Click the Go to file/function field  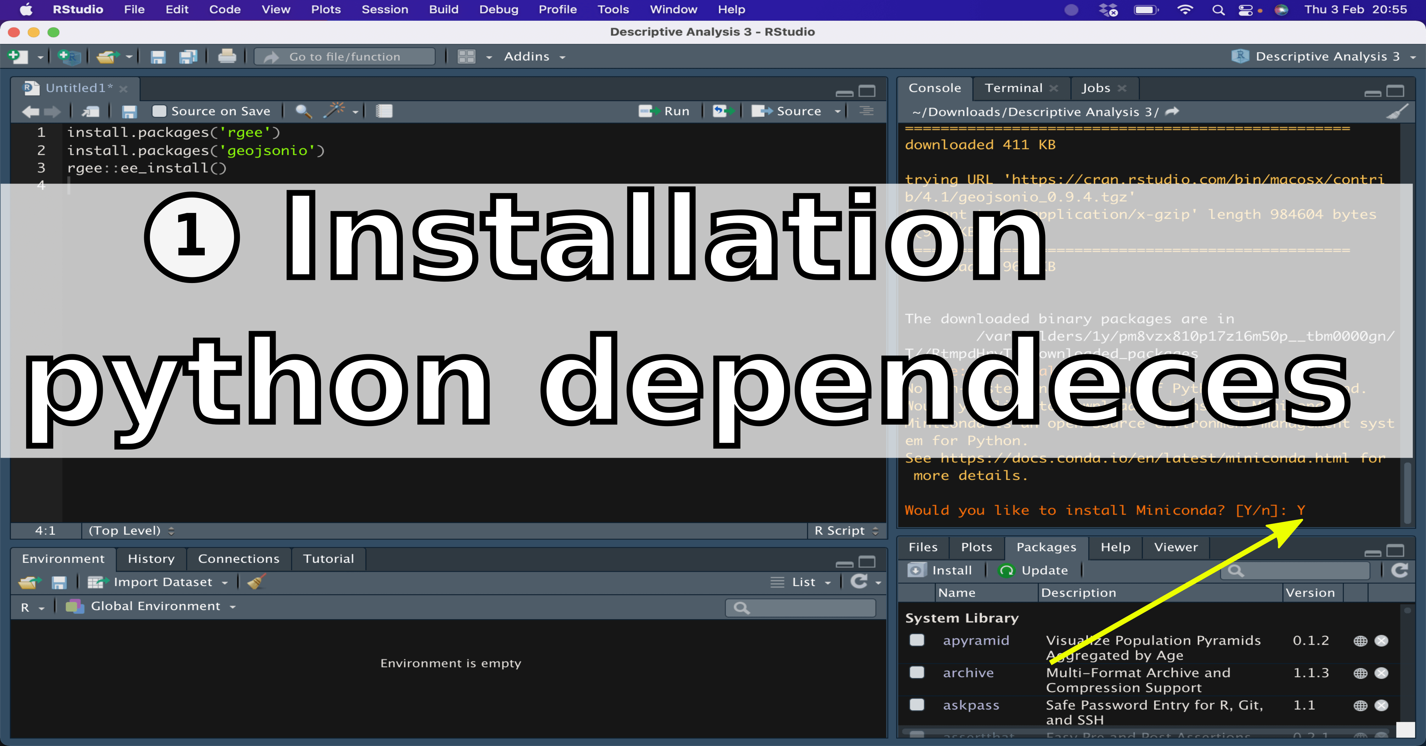(x=344, y=56)
